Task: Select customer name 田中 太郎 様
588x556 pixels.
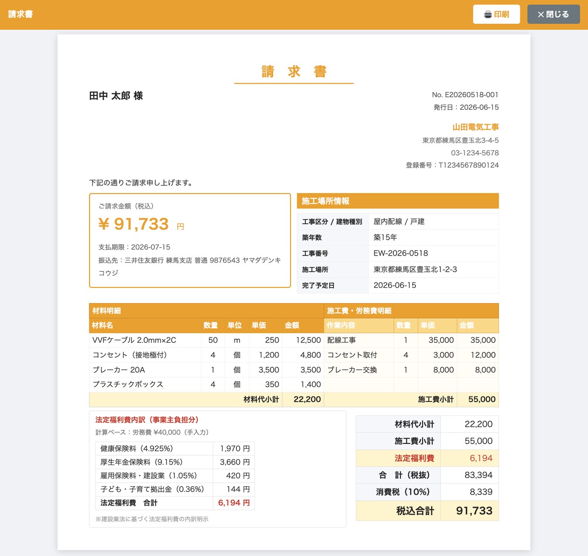Action: pyautogui.click(x=116, y=96)
